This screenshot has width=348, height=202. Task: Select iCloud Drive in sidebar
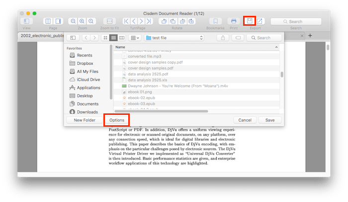point(85,80)
